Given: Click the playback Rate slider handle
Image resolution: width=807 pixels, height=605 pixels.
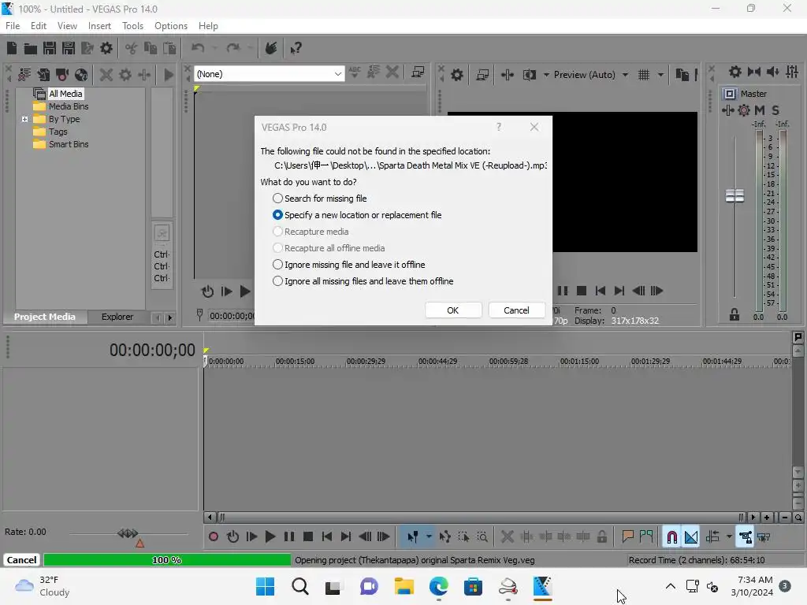Looking at the screenshot, I should pyautogui.click(x=128, y=533).
